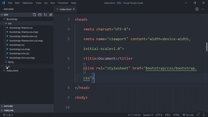Change indentation via Spaces: 4

point(148,115)
